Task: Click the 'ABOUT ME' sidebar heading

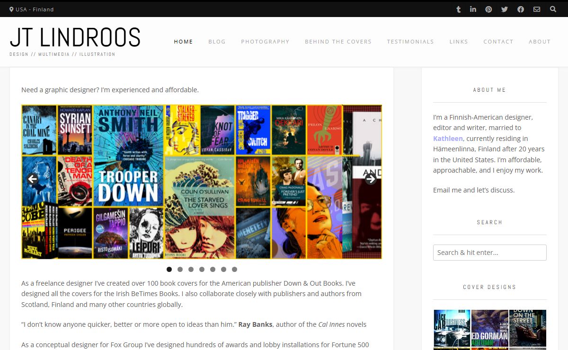Action: 490,90
